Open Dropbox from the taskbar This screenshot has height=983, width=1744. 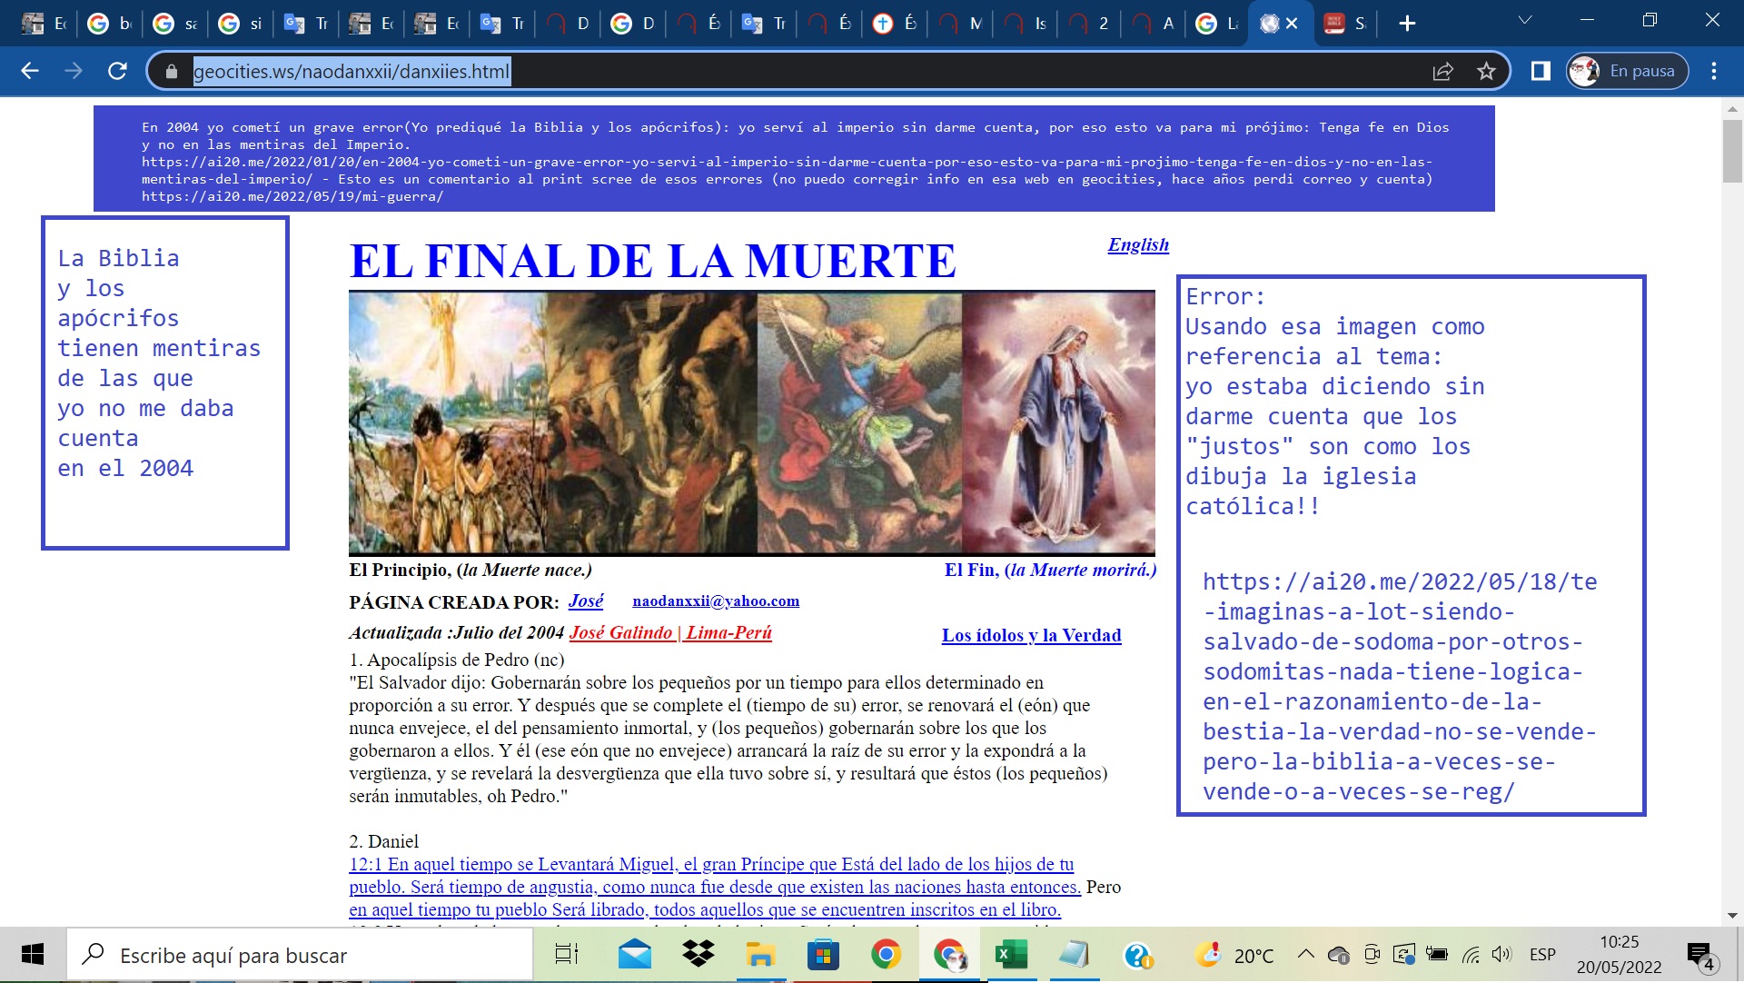(698, 955)
